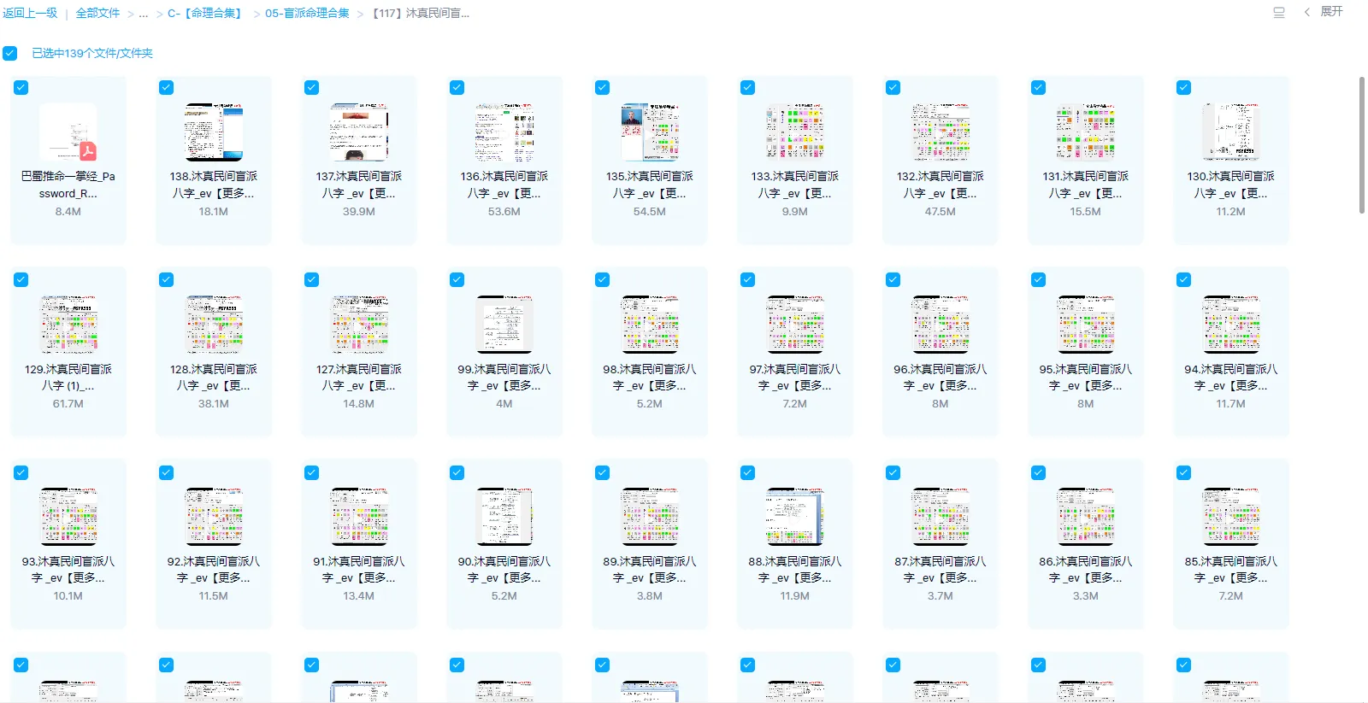Open thumbnail of file 127.沐真民间盲派

[359, 325]
